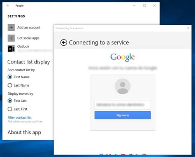Click the About this app heading
This screenshot has width=195, height=157.
24,132
